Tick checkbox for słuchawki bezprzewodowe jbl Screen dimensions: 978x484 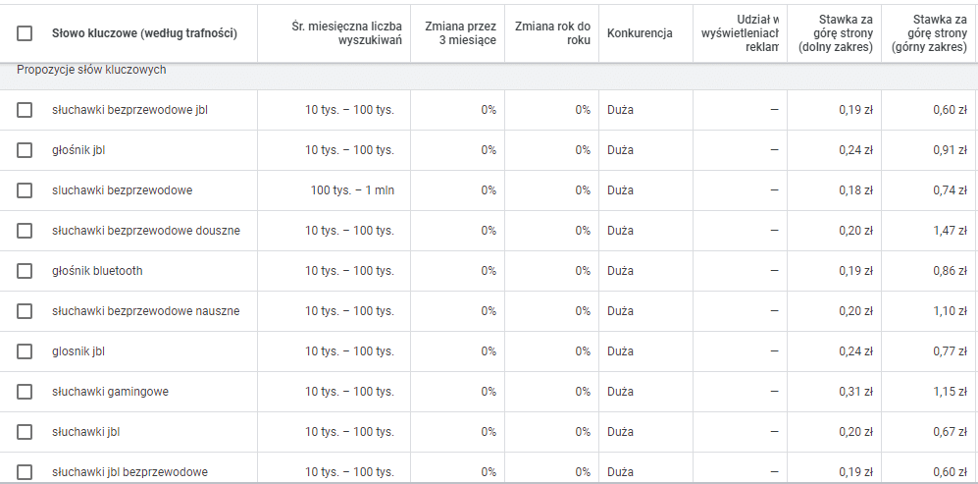coord(25,110)
